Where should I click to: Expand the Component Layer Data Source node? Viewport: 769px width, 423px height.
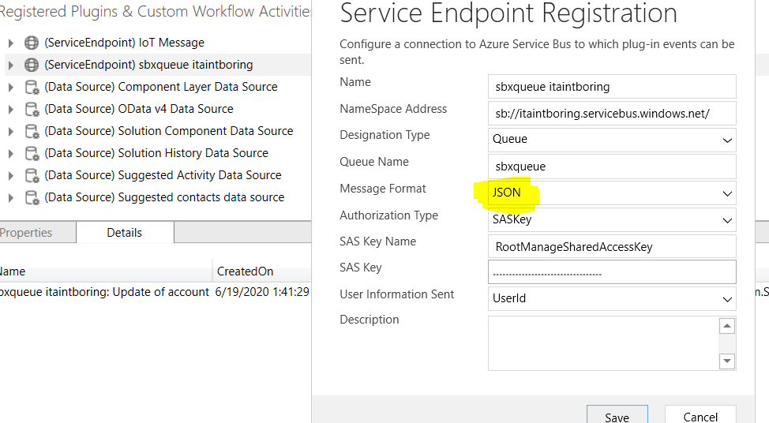pos(11,88)
